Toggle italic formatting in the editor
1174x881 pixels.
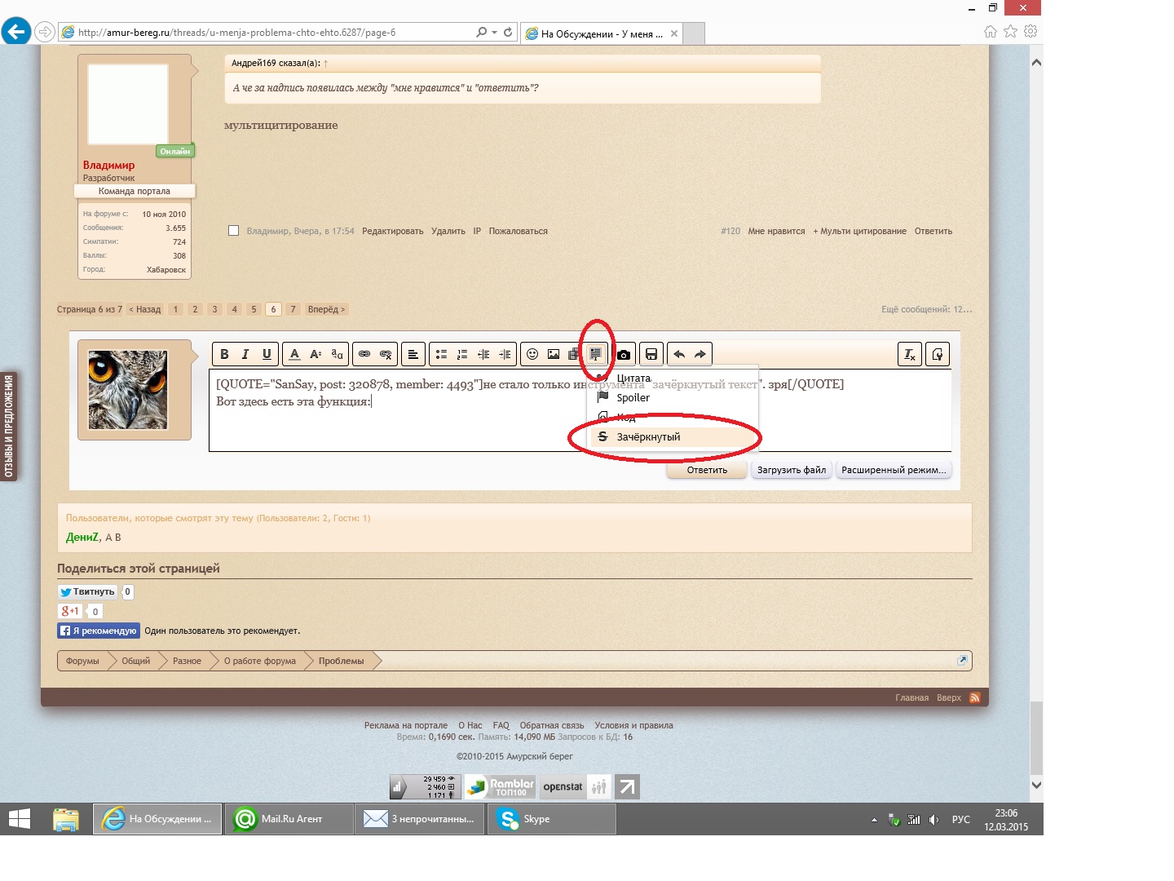click(x=245, y=354)
